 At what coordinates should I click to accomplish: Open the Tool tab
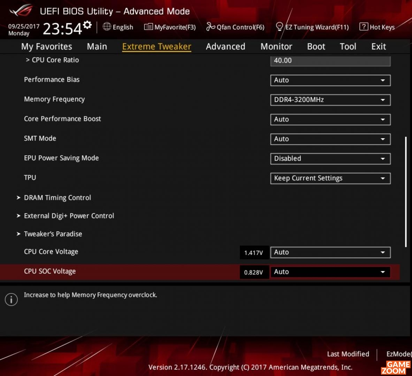348,46
